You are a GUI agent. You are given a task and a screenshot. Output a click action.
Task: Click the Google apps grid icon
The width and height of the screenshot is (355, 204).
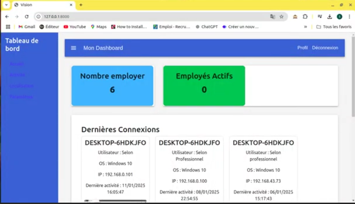(x=8, y=27)
